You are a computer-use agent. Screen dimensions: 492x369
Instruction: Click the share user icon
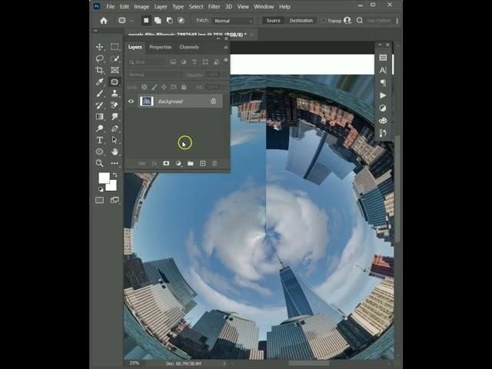pyautogui.click(x=347, y=21)
